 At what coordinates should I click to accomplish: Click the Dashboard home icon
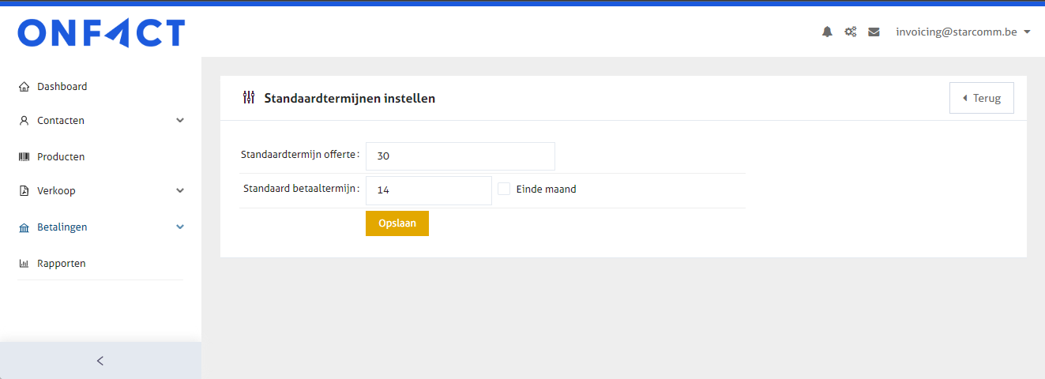click(x=24, y=87)
